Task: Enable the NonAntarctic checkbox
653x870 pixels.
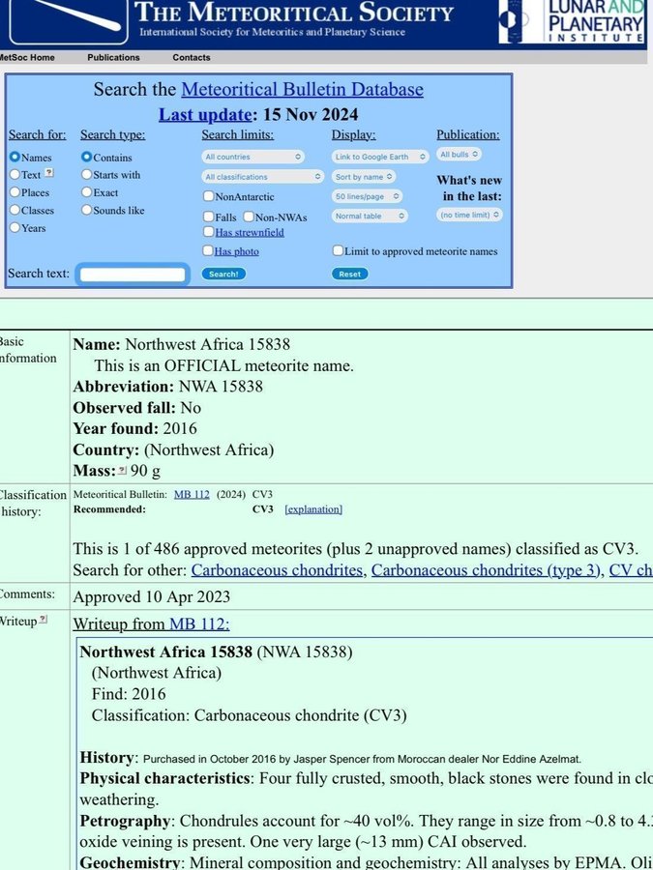Action: [x=209, y=196]
